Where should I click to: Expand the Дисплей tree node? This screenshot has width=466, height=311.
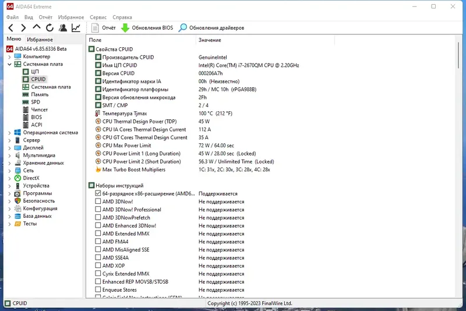9,148
